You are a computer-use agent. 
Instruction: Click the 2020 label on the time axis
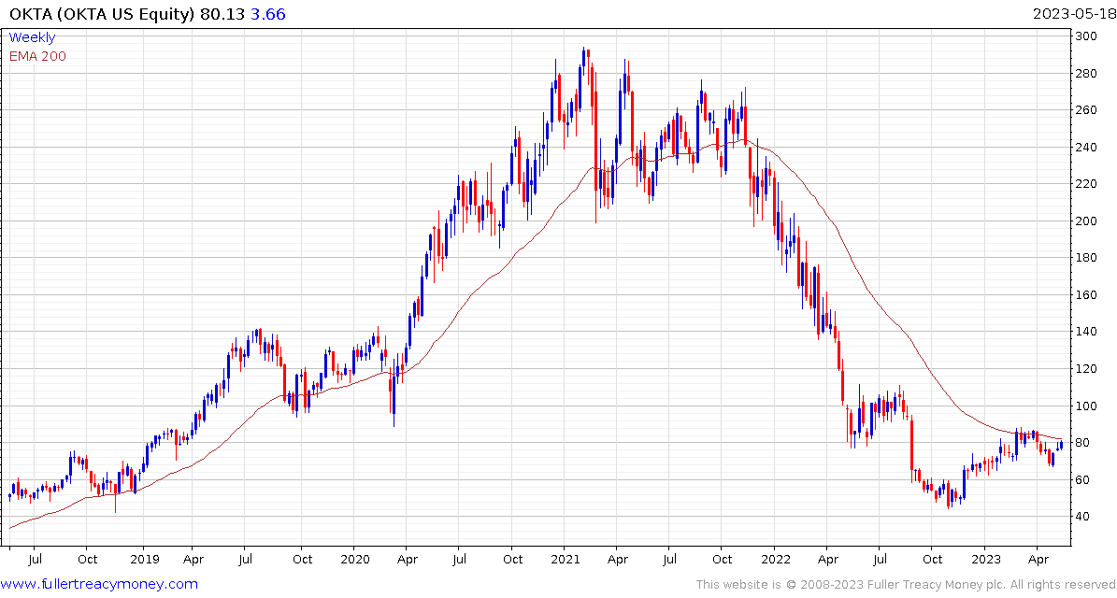(355, 560)
